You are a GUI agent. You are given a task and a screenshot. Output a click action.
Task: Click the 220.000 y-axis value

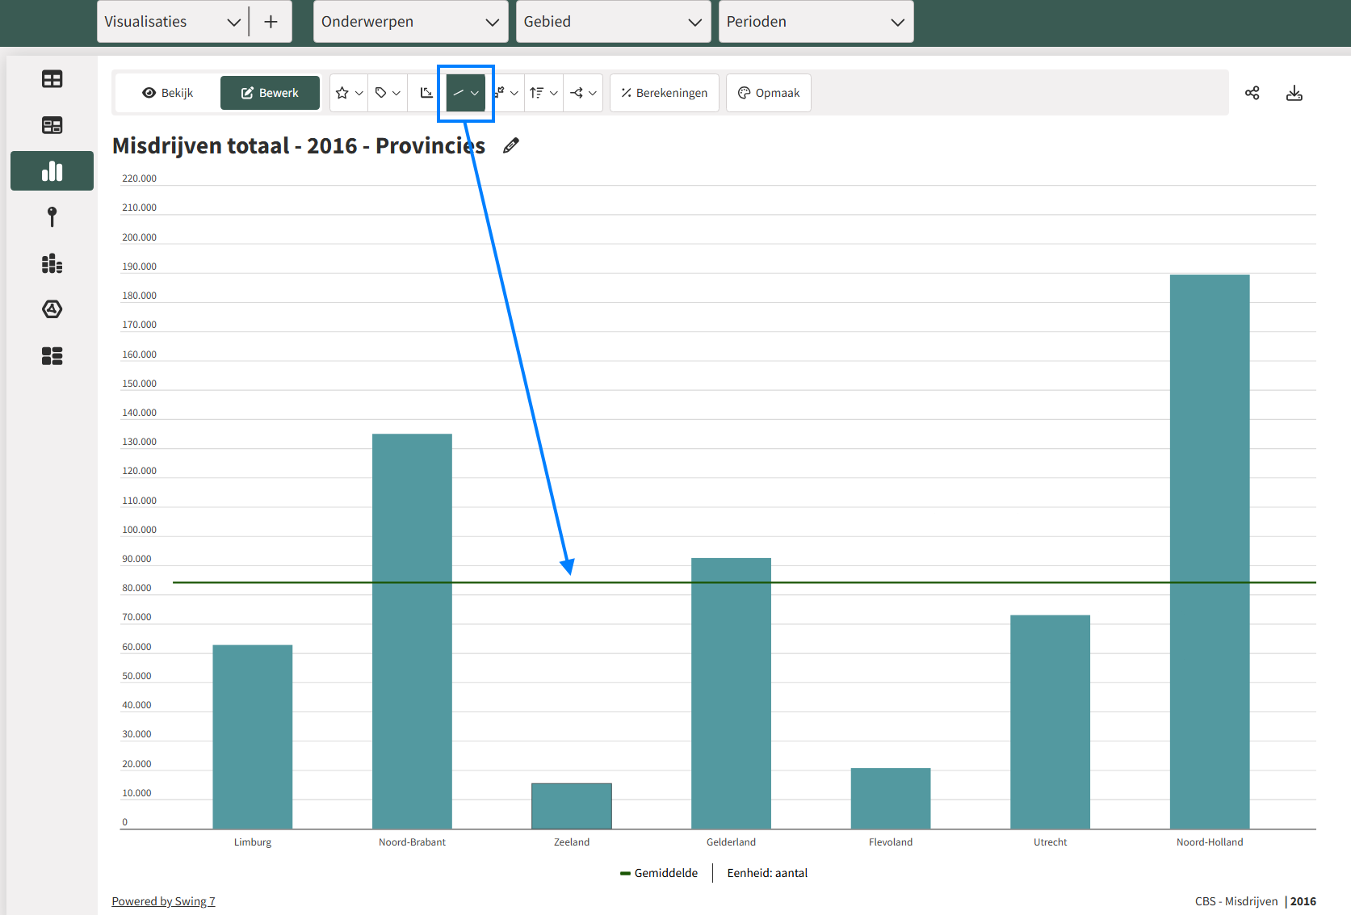point(139,178)
